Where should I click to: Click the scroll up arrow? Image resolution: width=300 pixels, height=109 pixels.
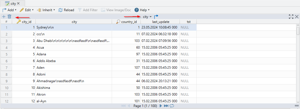(298, 25)
